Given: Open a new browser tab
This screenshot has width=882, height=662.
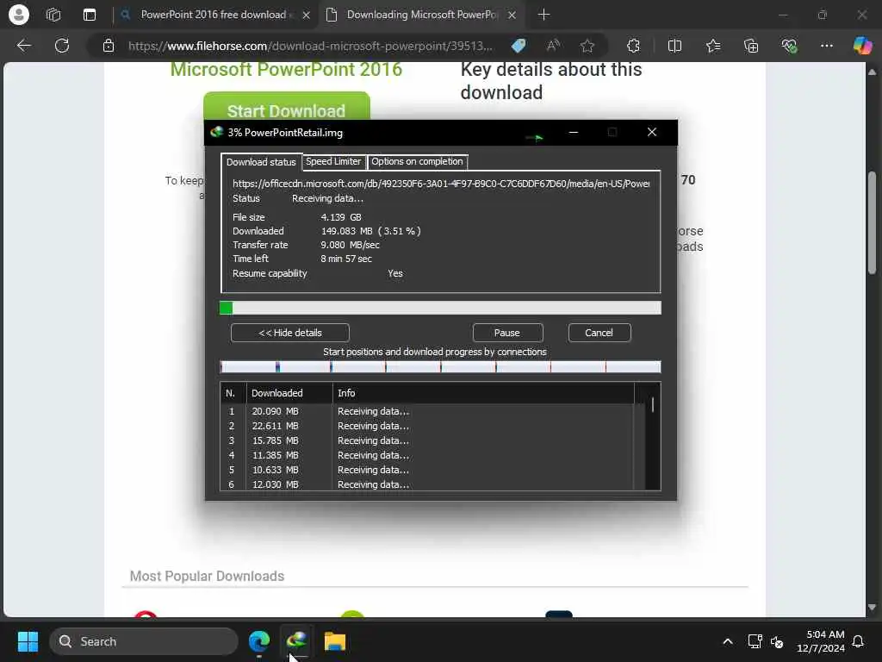Looking at the screenshot, I should [x=543, y=15].
